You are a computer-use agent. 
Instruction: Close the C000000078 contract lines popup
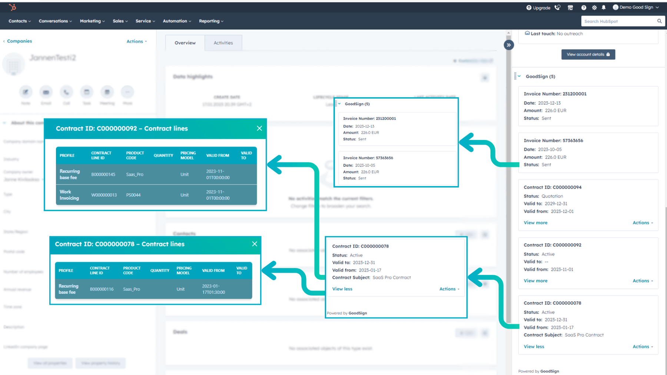[255, 244]
